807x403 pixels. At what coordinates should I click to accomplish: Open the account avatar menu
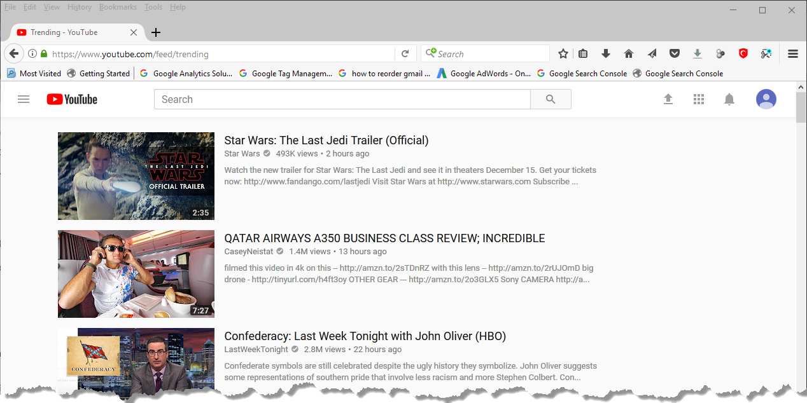766,99
